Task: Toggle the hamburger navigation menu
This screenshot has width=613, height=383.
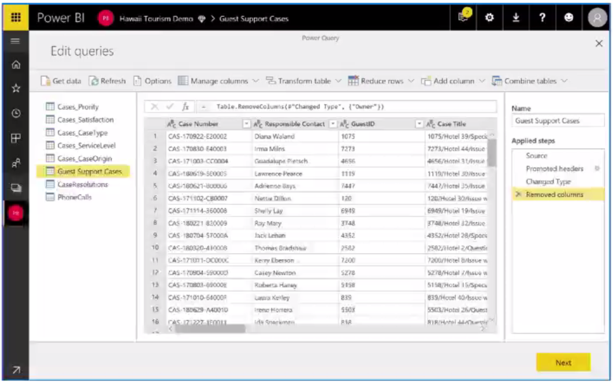Action: click(15, 40)
